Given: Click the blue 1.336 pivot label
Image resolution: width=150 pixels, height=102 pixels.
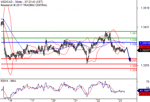Looking at the screenshot, I should coord(133,44).
